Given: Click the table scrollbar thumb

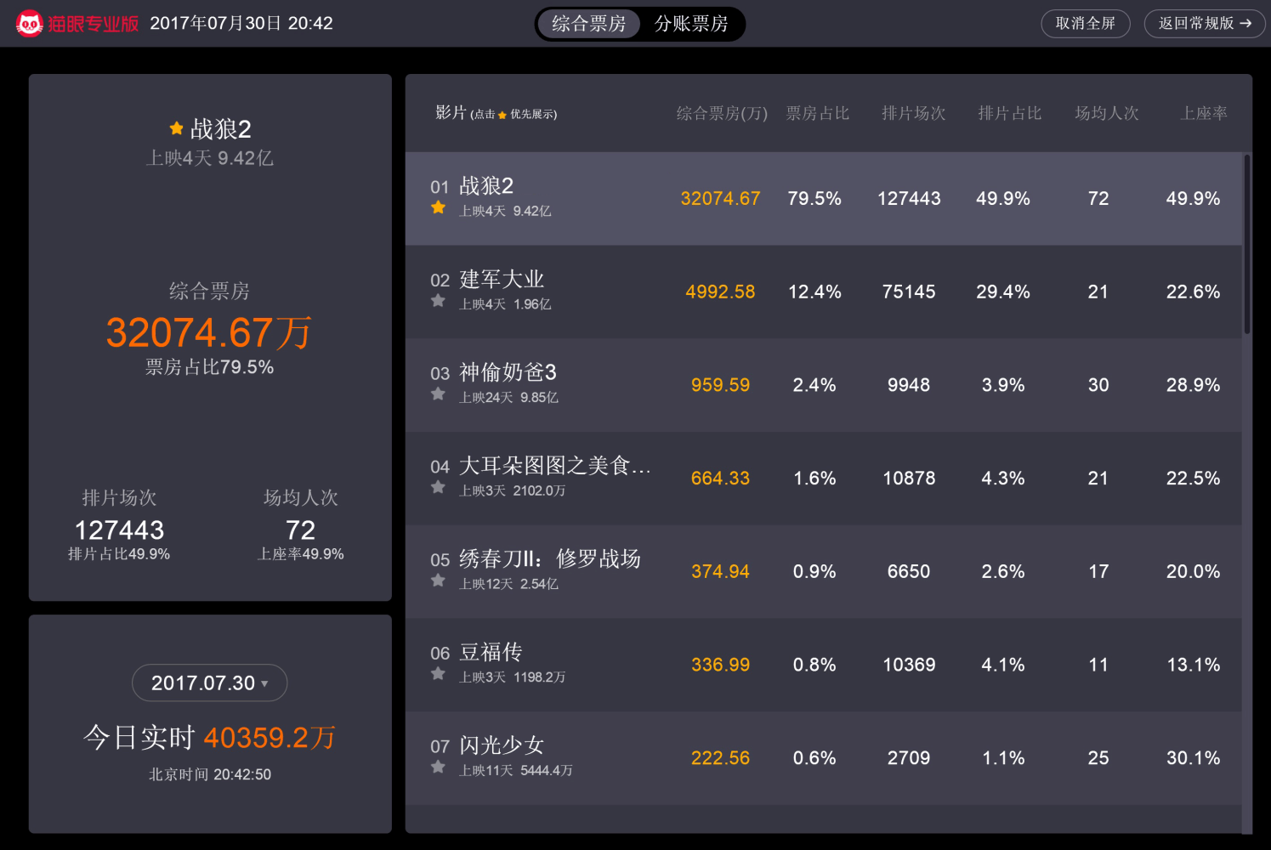Looking at the screenshot, I should (x=1247, y=244).
